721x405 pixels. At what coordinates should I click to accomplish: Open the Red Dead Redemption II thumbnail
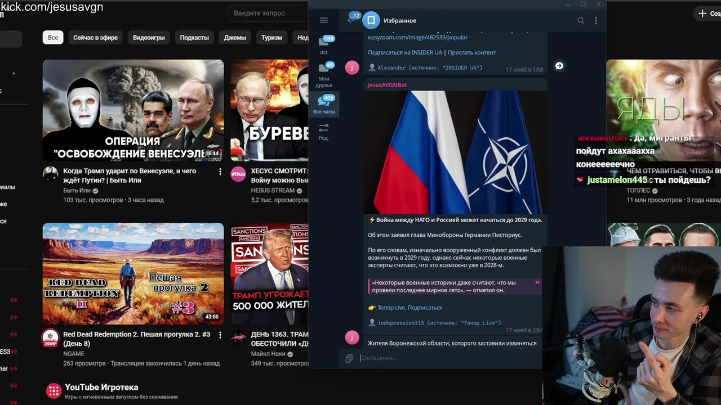[x=133, y=274]
